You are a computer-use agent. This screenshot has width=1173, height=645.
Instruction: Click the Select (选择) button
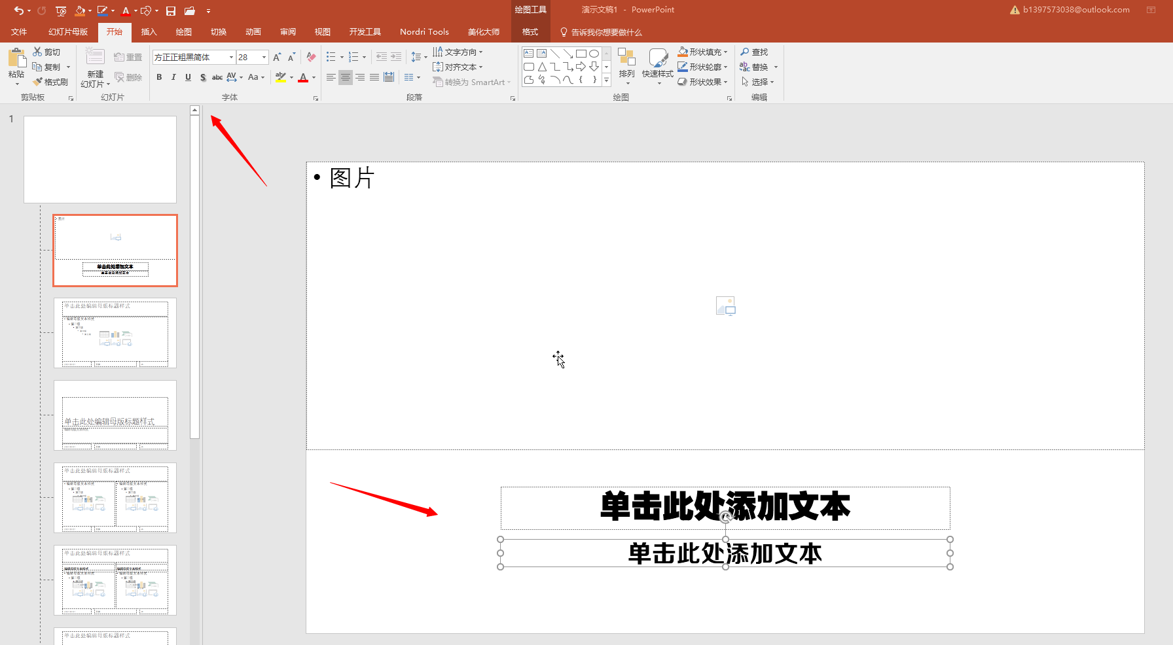[x=757, y=82]
